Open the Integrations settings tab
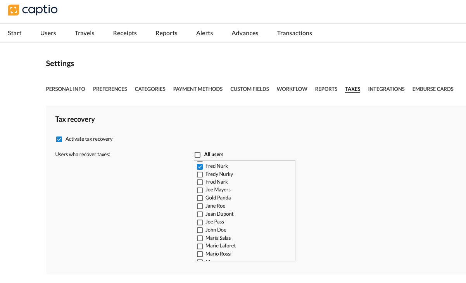 click(x=386, y=89)
